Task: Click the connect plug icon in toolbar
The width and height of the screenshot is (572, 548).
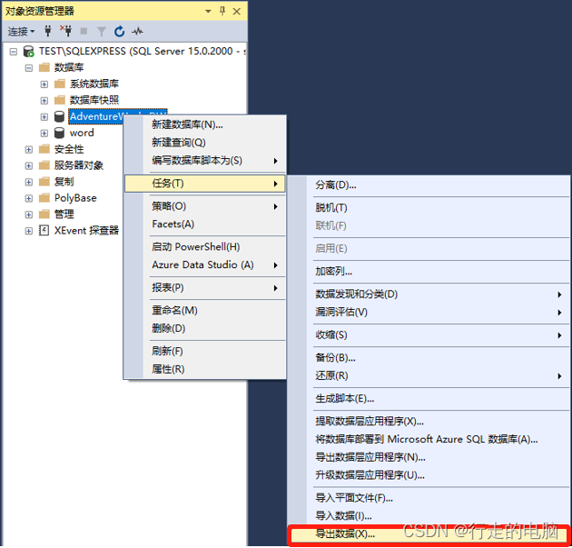Action: pos(48,32)
